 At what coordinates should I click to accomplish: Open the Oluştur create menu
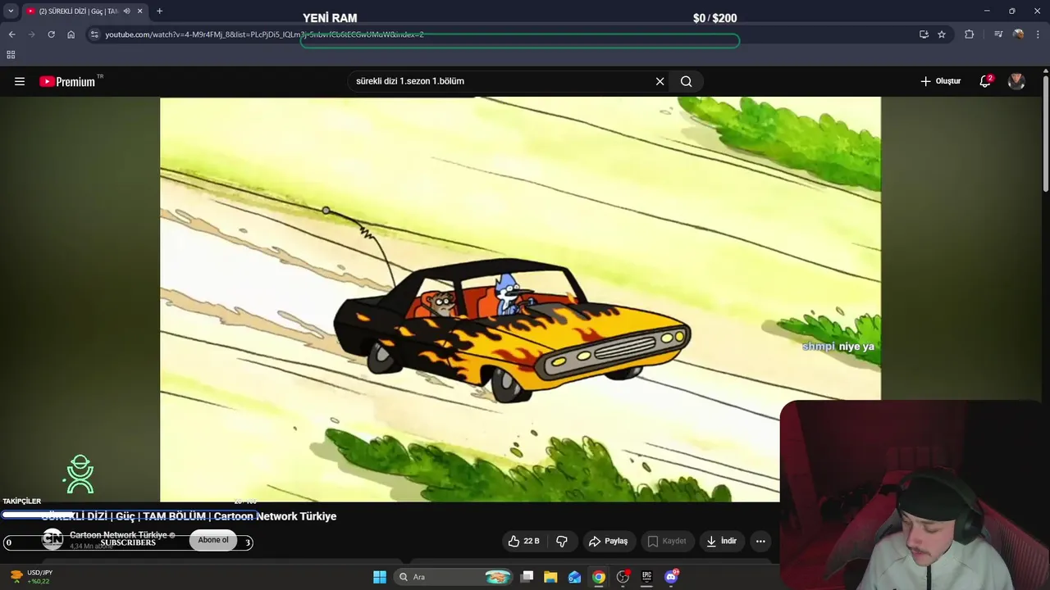tap(940, 81)
